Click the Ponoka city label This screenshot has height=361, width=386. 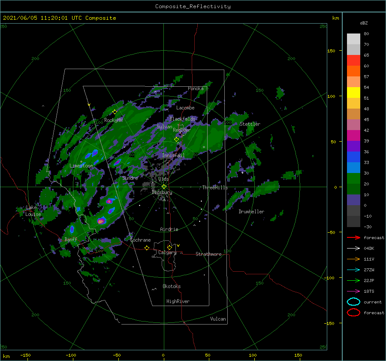[196, 88]
